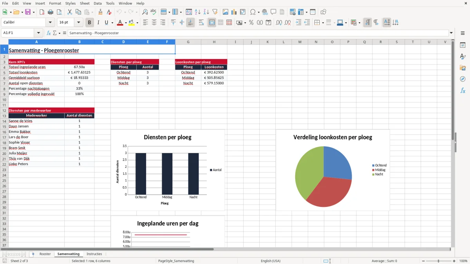Image resolution: width=470 pixels, height=264 pixels.
Task: Expand the Name Box dropdown
Action: coord(38,33)
